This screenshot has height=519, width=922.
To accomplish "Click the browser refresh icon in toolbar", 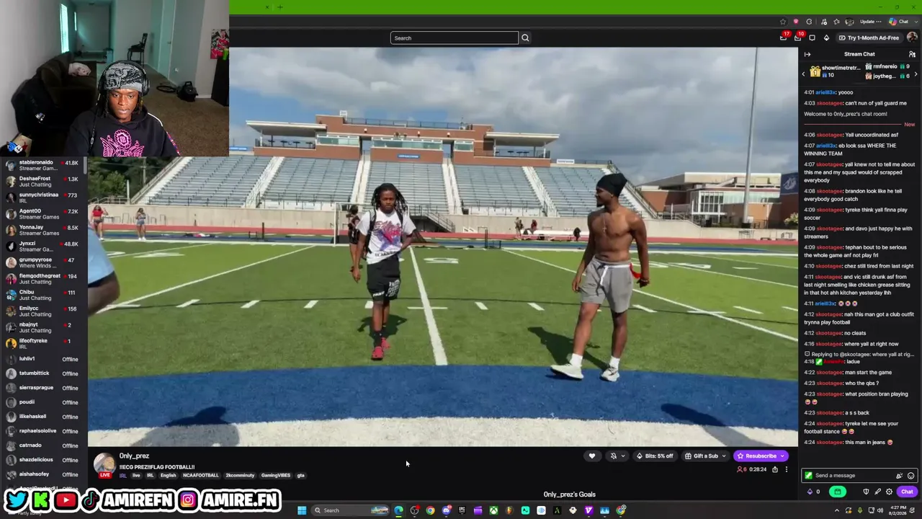I will pyautogui.click(x=809, y=22).
